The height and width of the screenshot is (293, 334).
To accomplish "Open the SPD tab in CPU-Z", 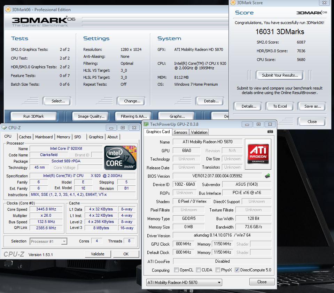I will click(x=78, y=137).
